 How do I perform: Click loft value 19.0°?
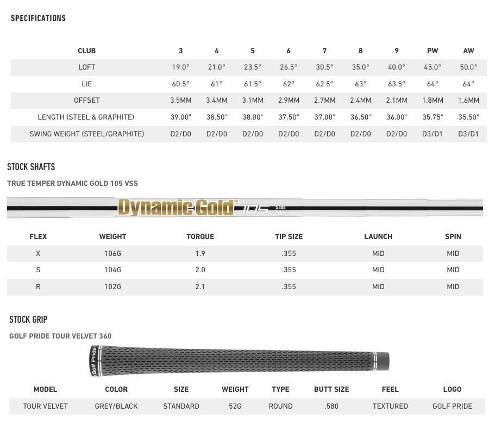coord(180,67)
